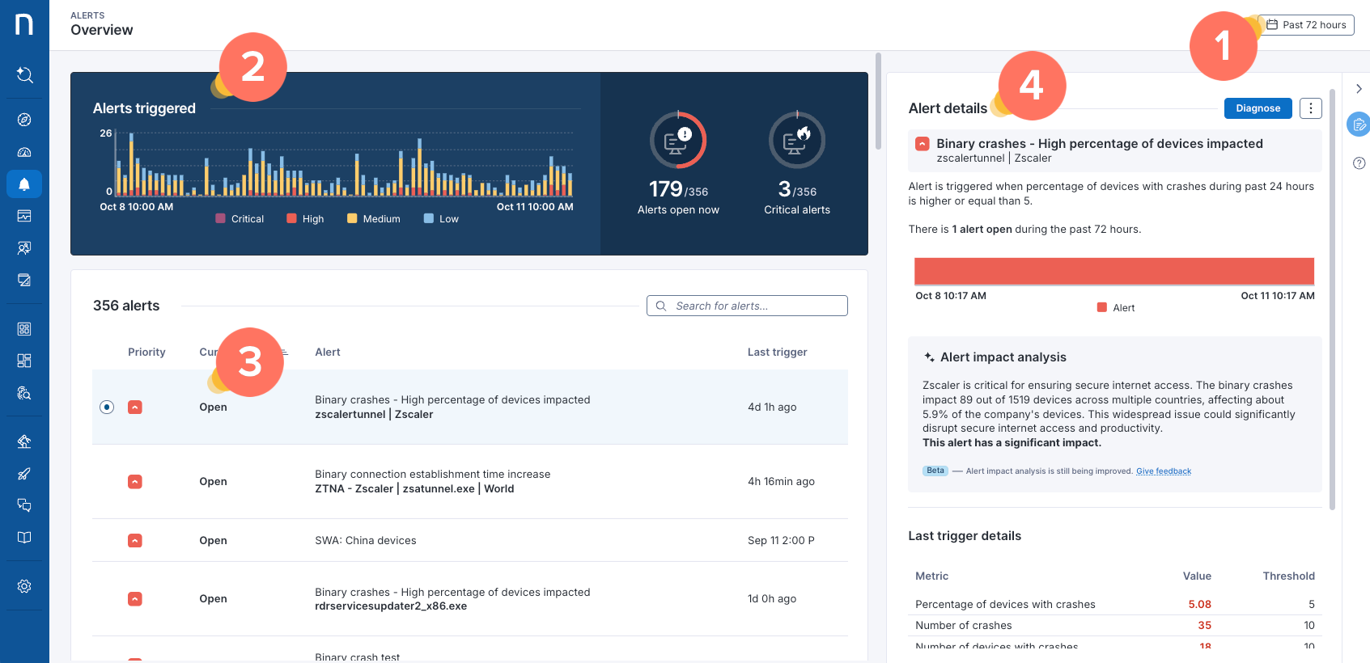The height and width of the screenshot is (663, 1370).
Task: Open the open-book icon in sidebar
Action: point(24,538)
